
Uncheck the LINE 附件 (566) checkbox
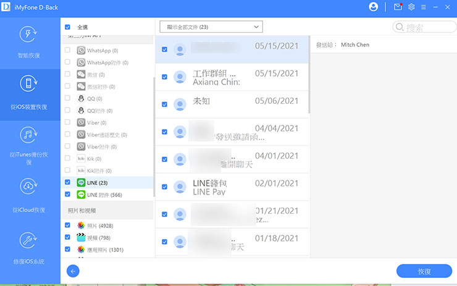67,194
